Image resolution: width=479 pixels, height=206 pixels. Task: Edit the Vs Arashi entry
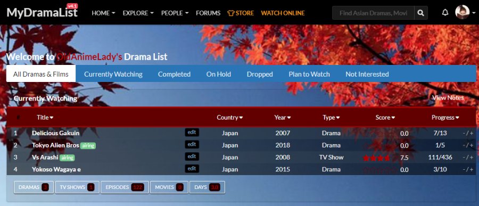192,156
